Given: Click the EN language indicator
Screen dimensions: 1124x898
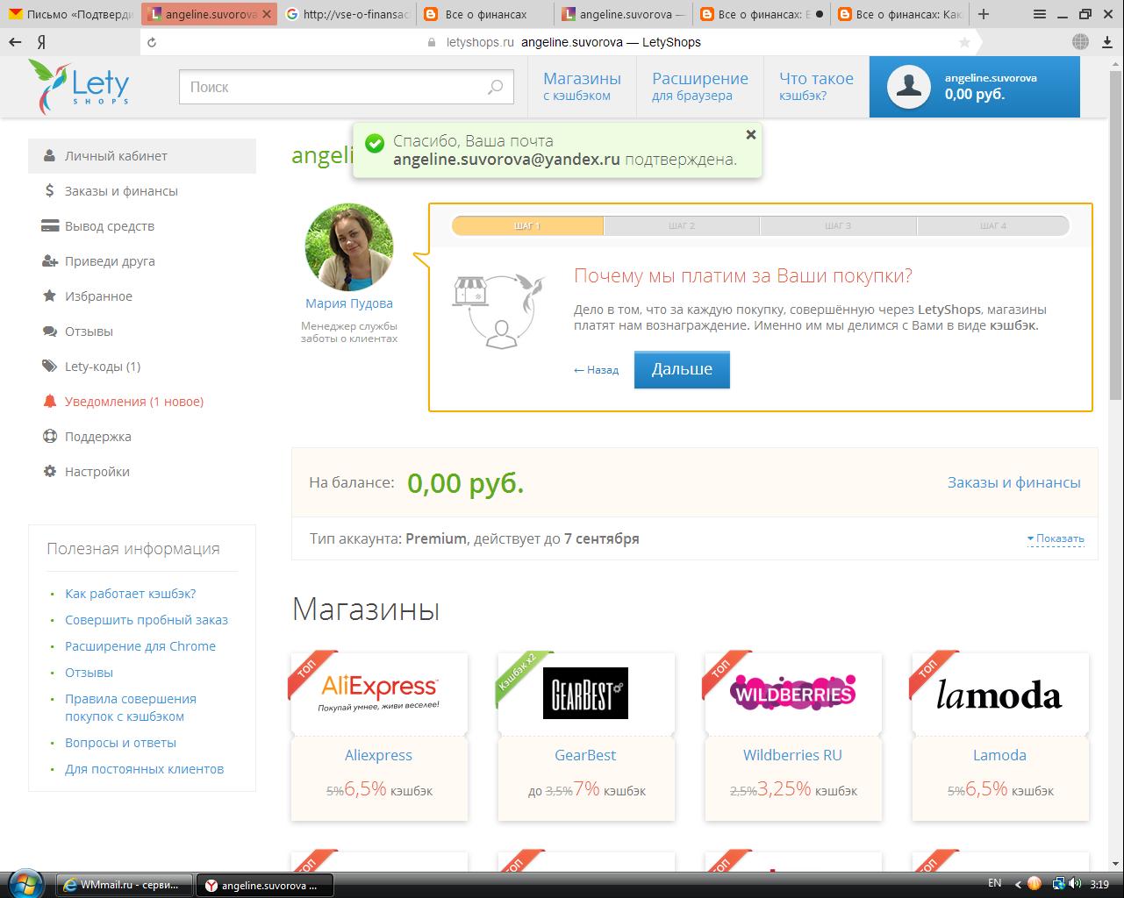Looking at the screenshot, I should pos(994,883).
